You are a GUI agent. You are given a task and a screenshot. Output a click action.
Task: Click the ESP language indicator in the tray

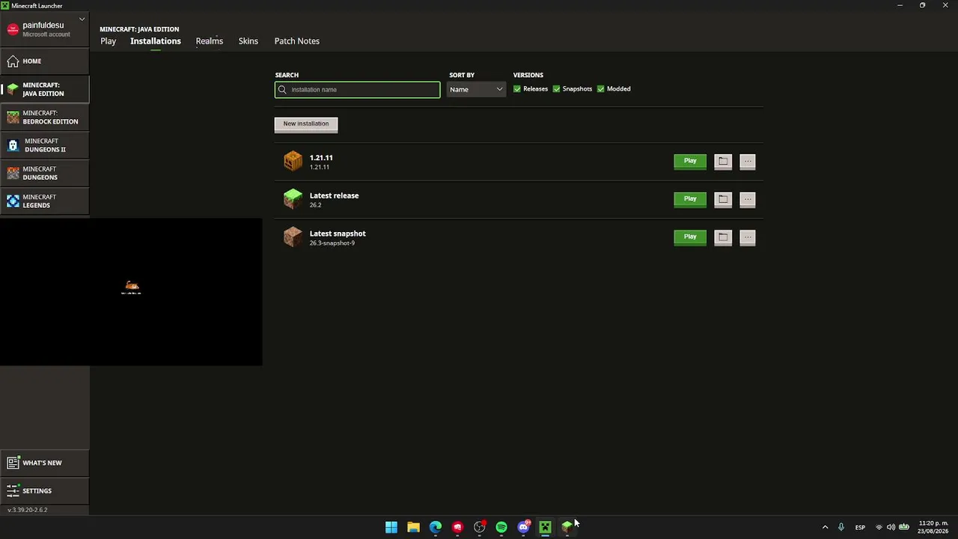[x=860, y=528]
